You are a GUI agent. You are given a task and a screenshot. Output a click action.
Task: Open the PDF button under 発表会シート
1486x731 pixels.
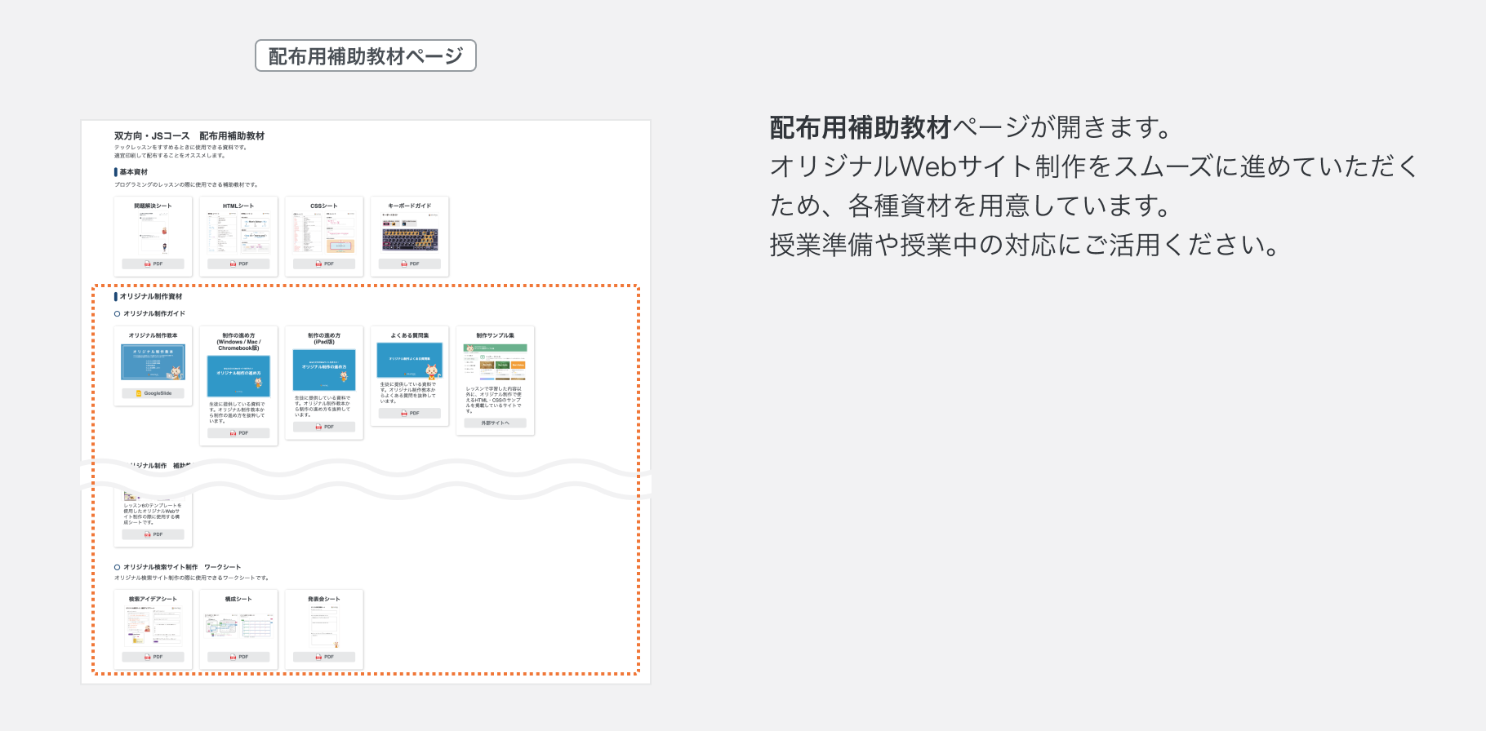click(x=324, y=657)
